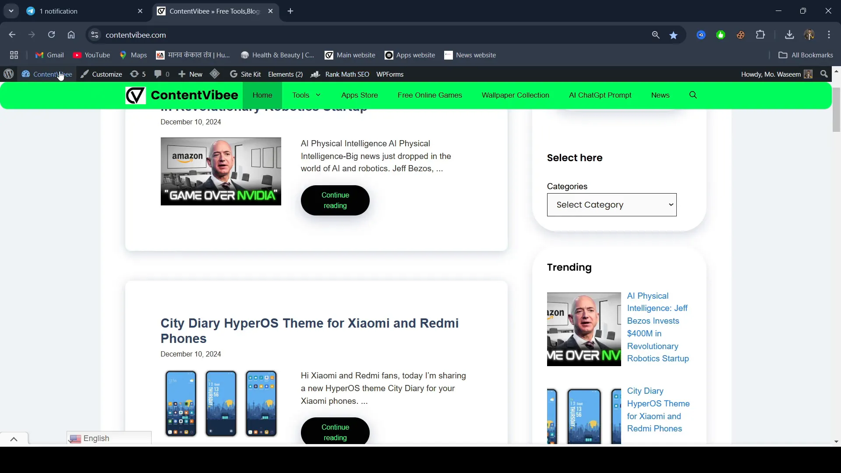Open the Health & Beauty bookmark
The width and height of the screenshot is (841, 473).
[278, 55]
